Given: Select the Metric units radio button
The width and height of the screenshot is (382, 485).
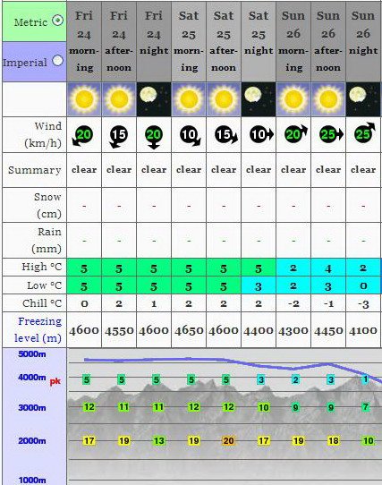Looking at the screenshot, I should pos(58,21).
